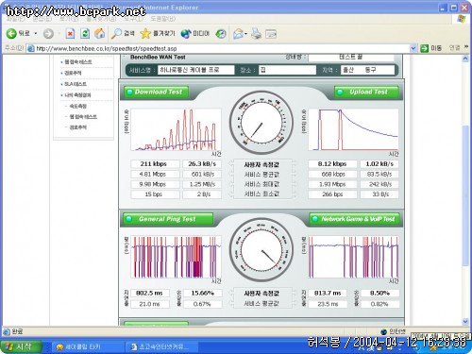Select the 1.02 kB/s upload value
The image size is (472, 354).
[x=379, y=164]
